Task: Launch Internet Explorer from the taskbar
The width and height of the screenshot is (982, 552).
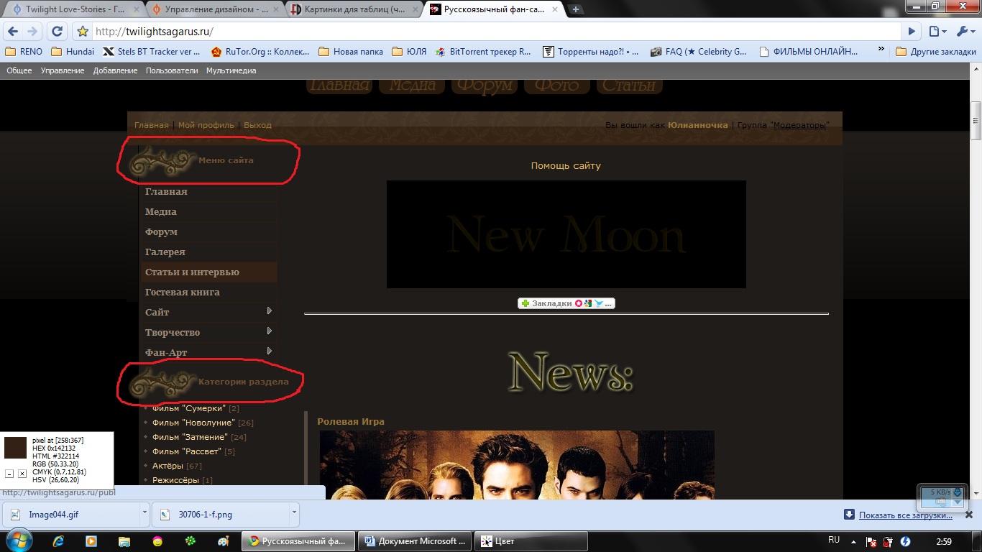Action: point(58,540)
